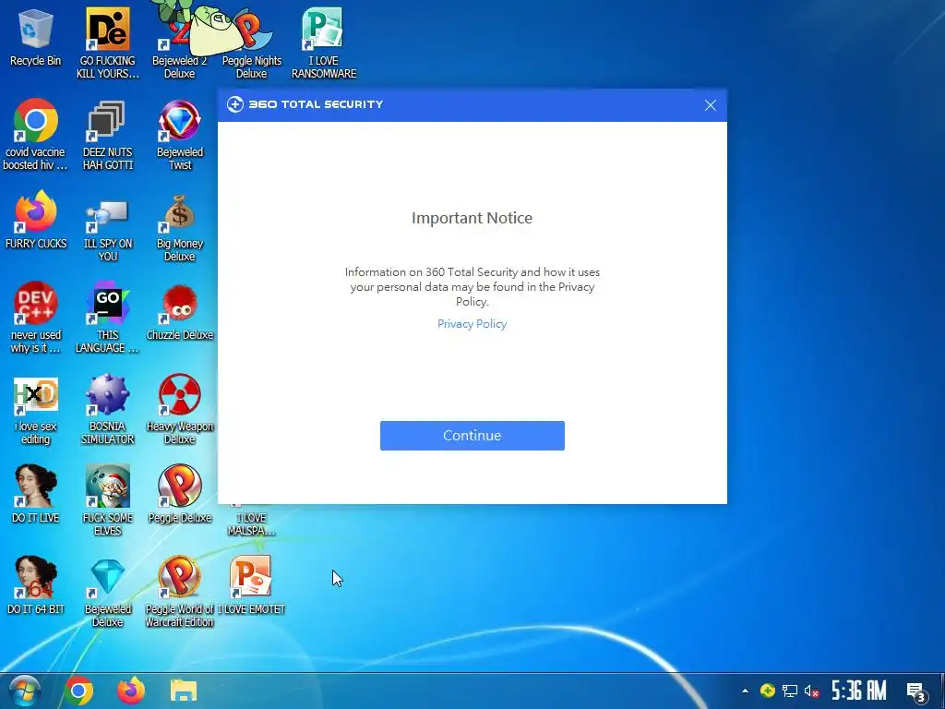This screenshot has width=945, height=709.
Task: Launch Chrome from the taskbar
Action: (79, 691)
